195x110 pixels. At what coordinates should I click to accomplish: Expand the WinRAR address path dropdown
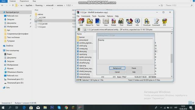point(172,30)
